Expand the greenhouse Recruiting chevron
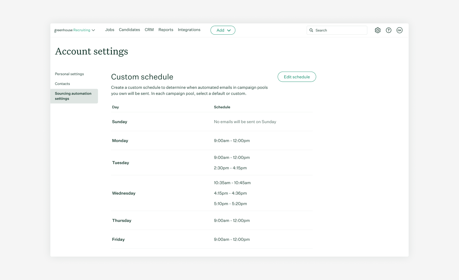 coord(93,30)
